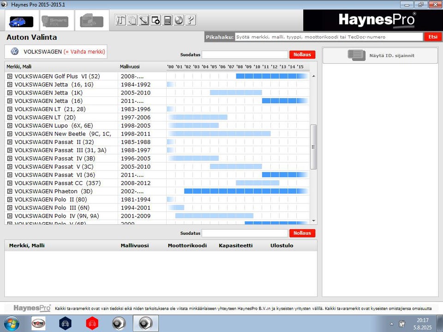
Task: Select VOLKSWAGEN Passat II (32)
Action: (54, 142)
